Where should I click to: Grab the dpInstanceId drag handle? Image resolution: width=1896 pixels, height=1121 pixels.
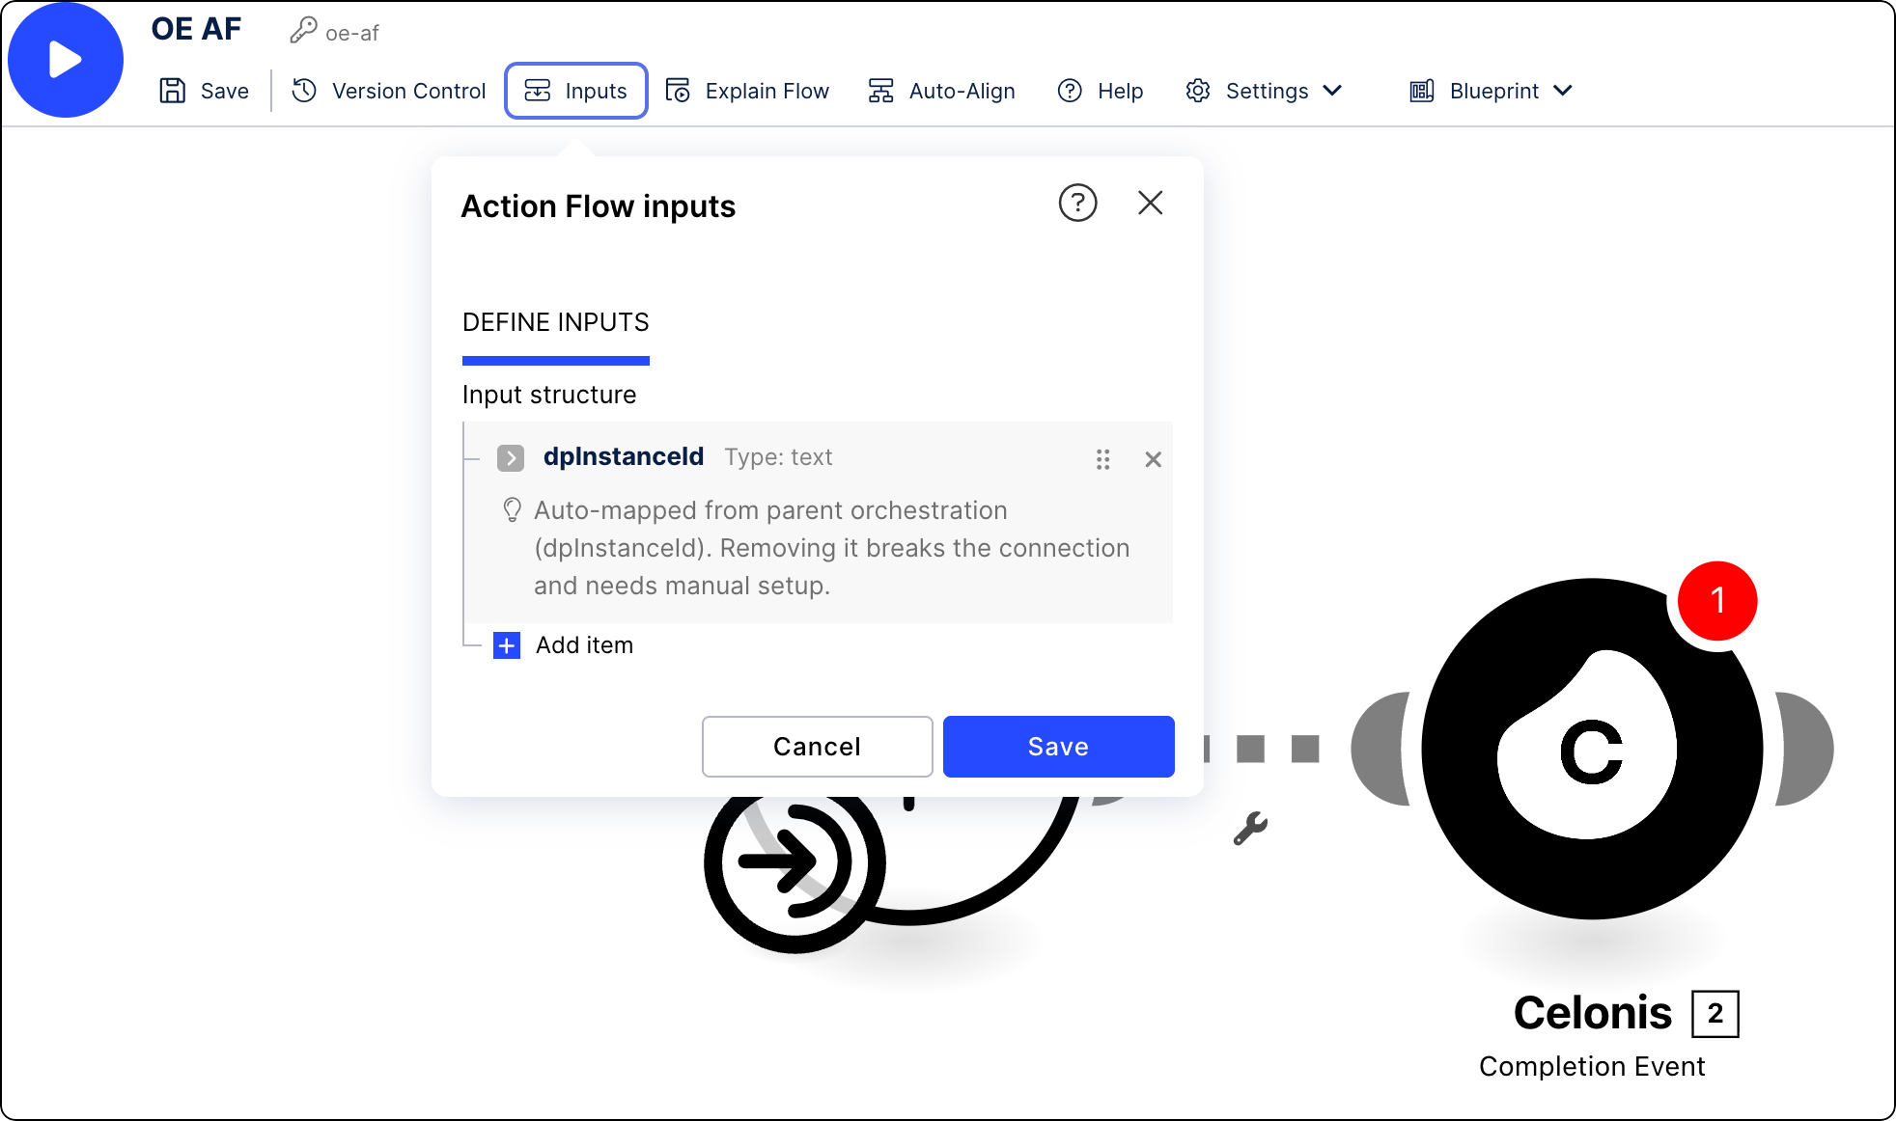coord(1102,459)
